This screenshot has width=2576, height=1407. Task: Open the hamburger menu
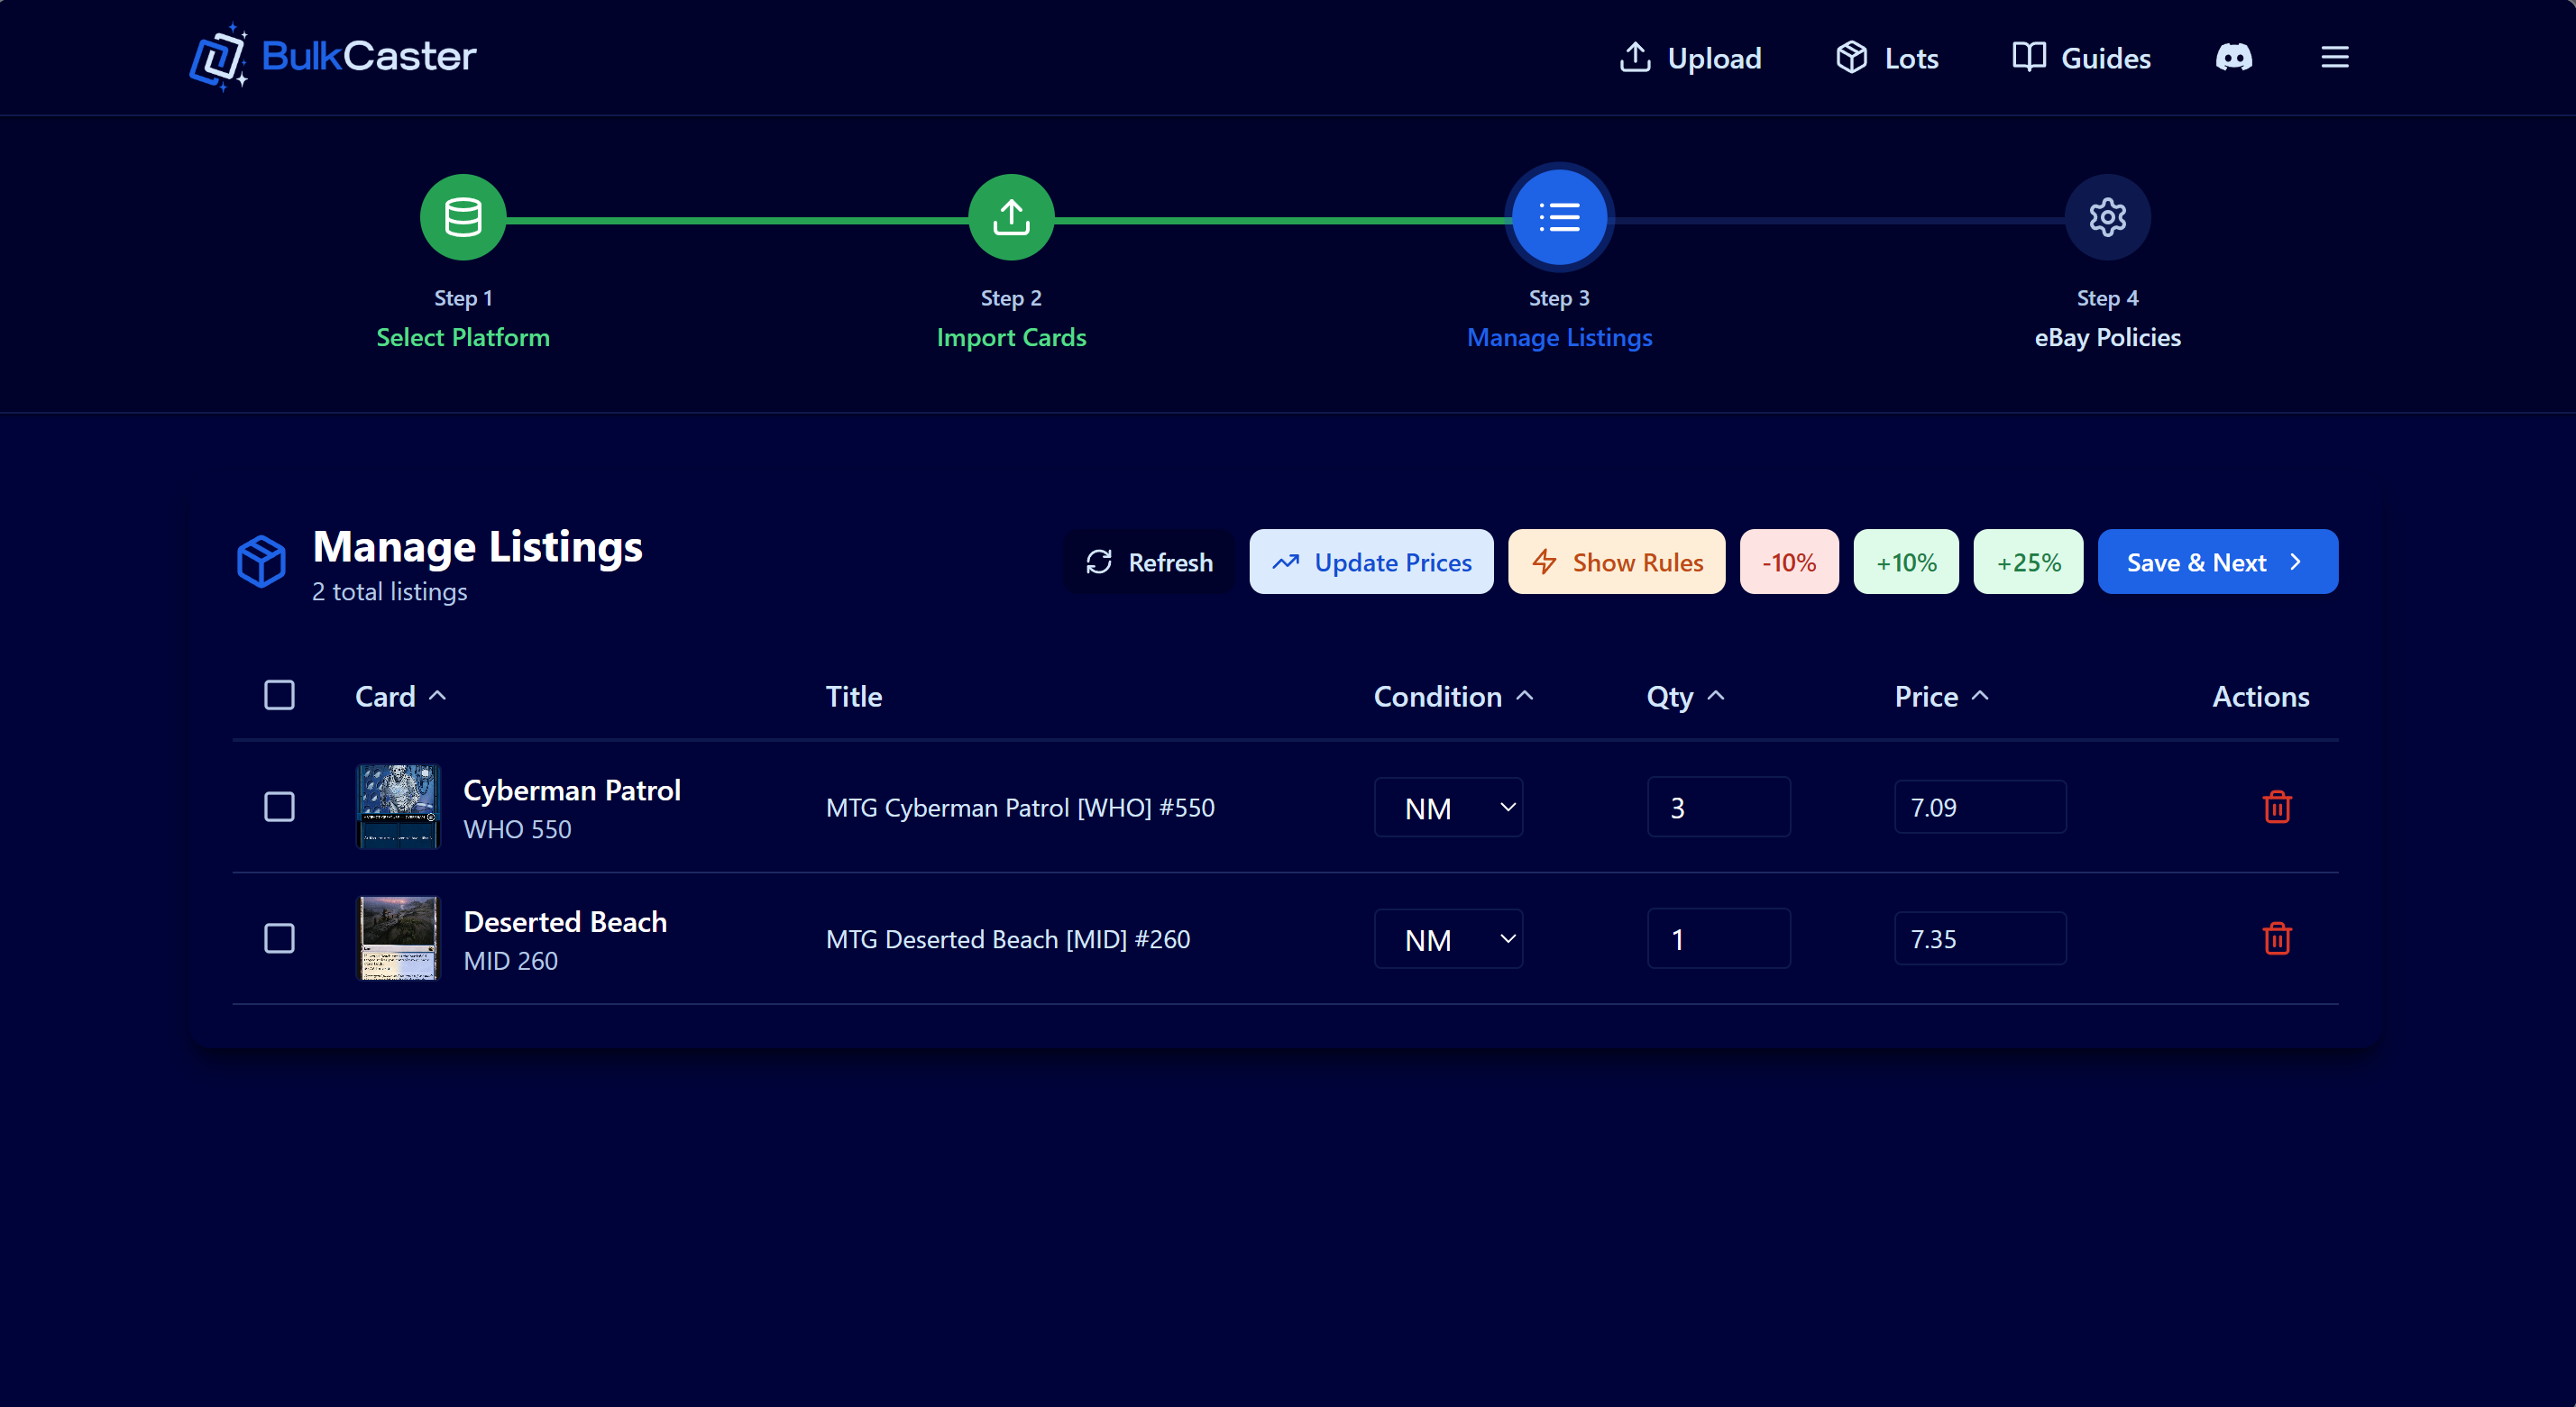[2334, 57]
